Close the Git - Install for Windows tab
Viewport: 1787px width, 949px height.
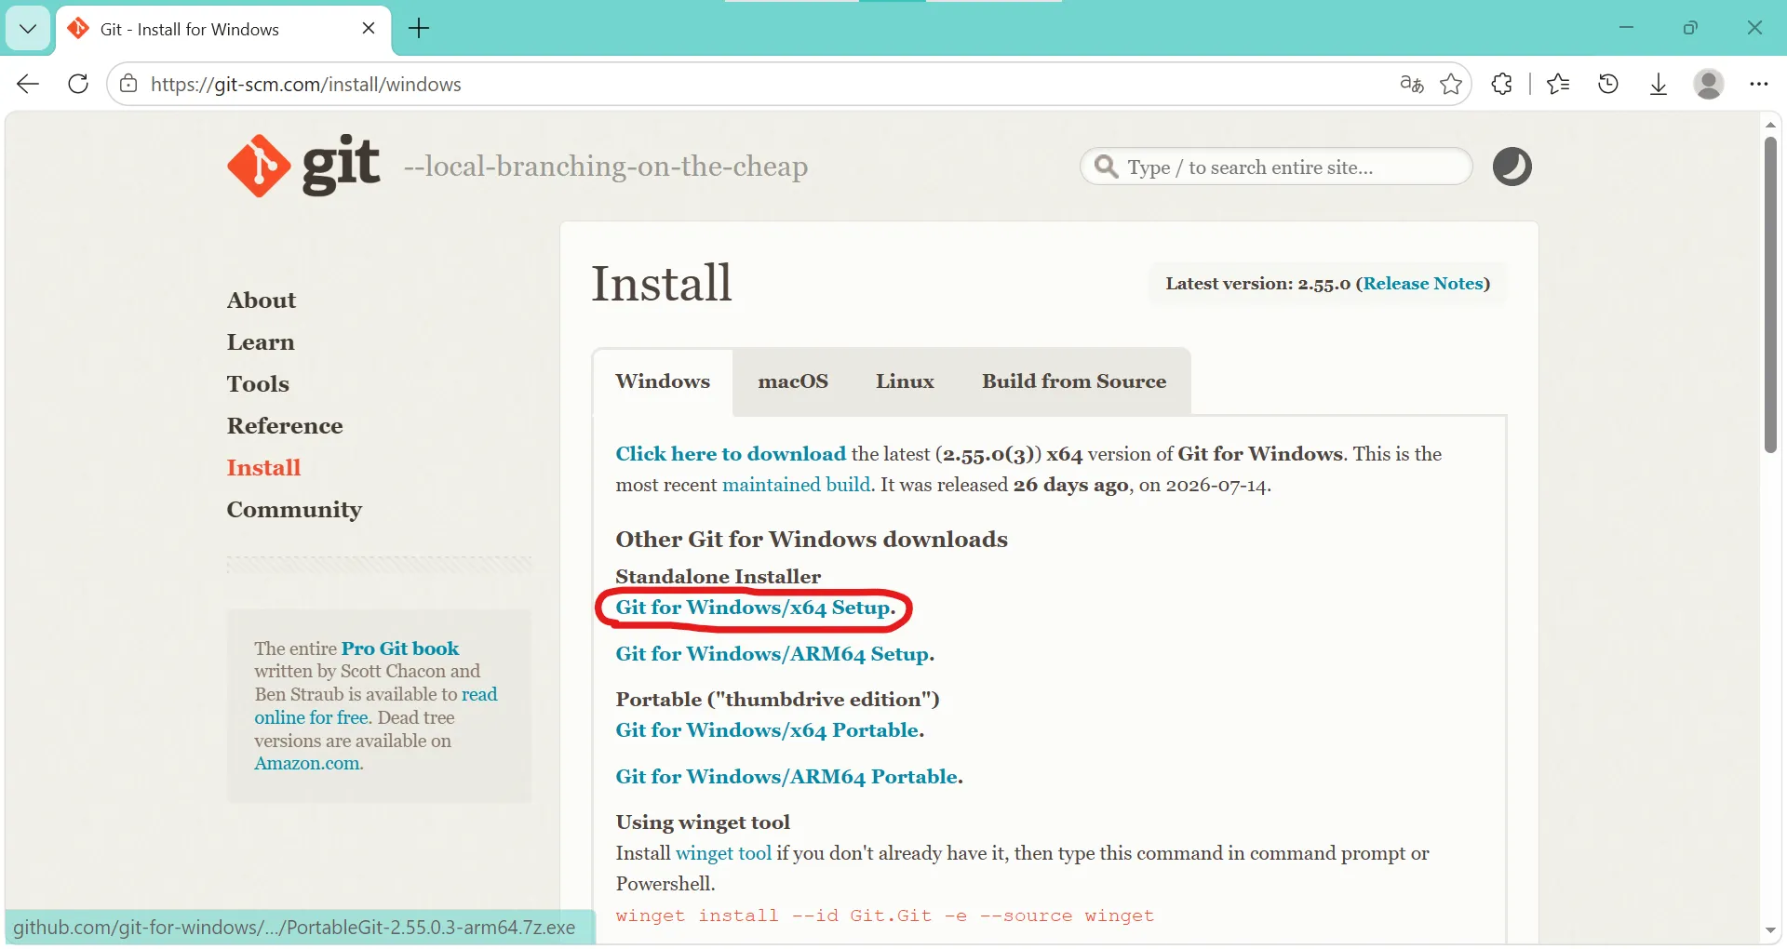(369, 28)
